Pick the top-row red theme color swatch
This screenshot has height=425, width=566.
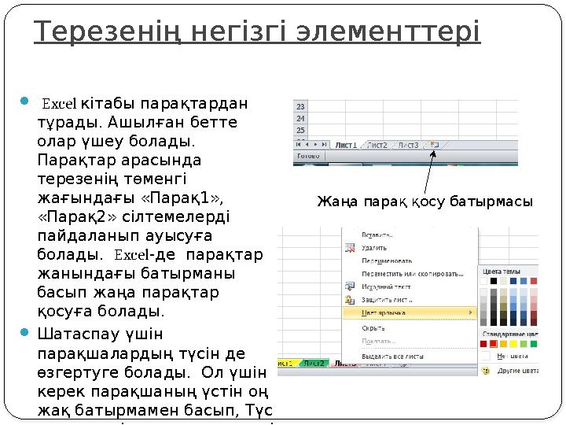click(534, 281)
